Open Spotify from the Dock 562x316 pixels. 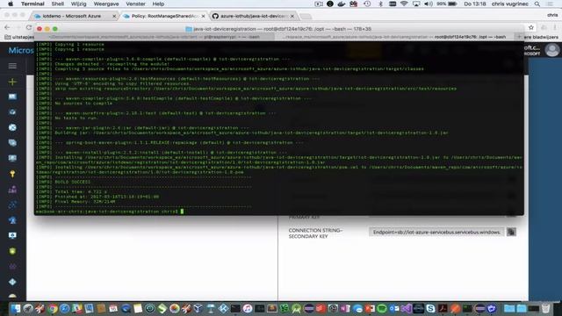tap(382, 309)
